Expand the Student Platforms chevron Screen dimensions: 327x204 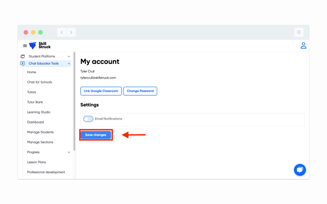(x=69, y=57)
